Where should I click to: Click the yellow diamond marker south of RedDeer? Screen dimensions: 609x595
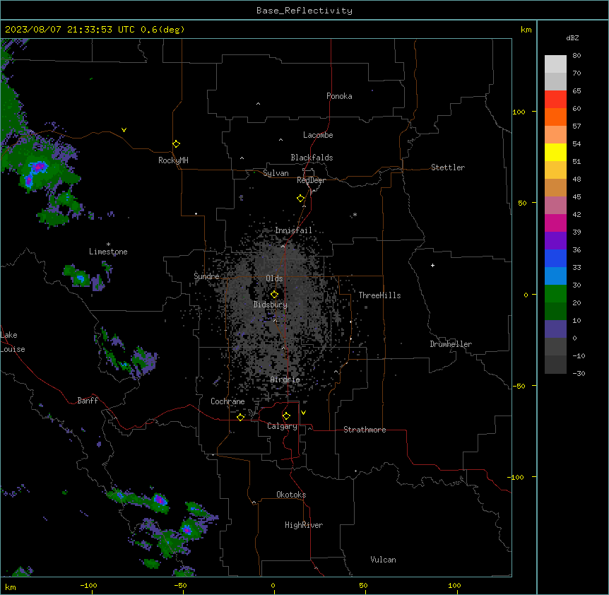301,199
